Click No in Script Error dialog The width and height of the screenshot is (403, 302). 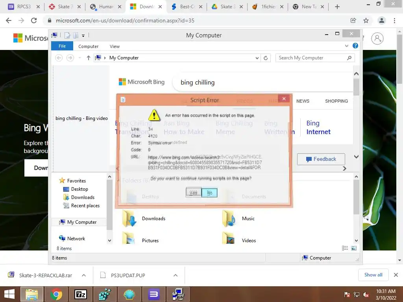[x=209, y=193]
